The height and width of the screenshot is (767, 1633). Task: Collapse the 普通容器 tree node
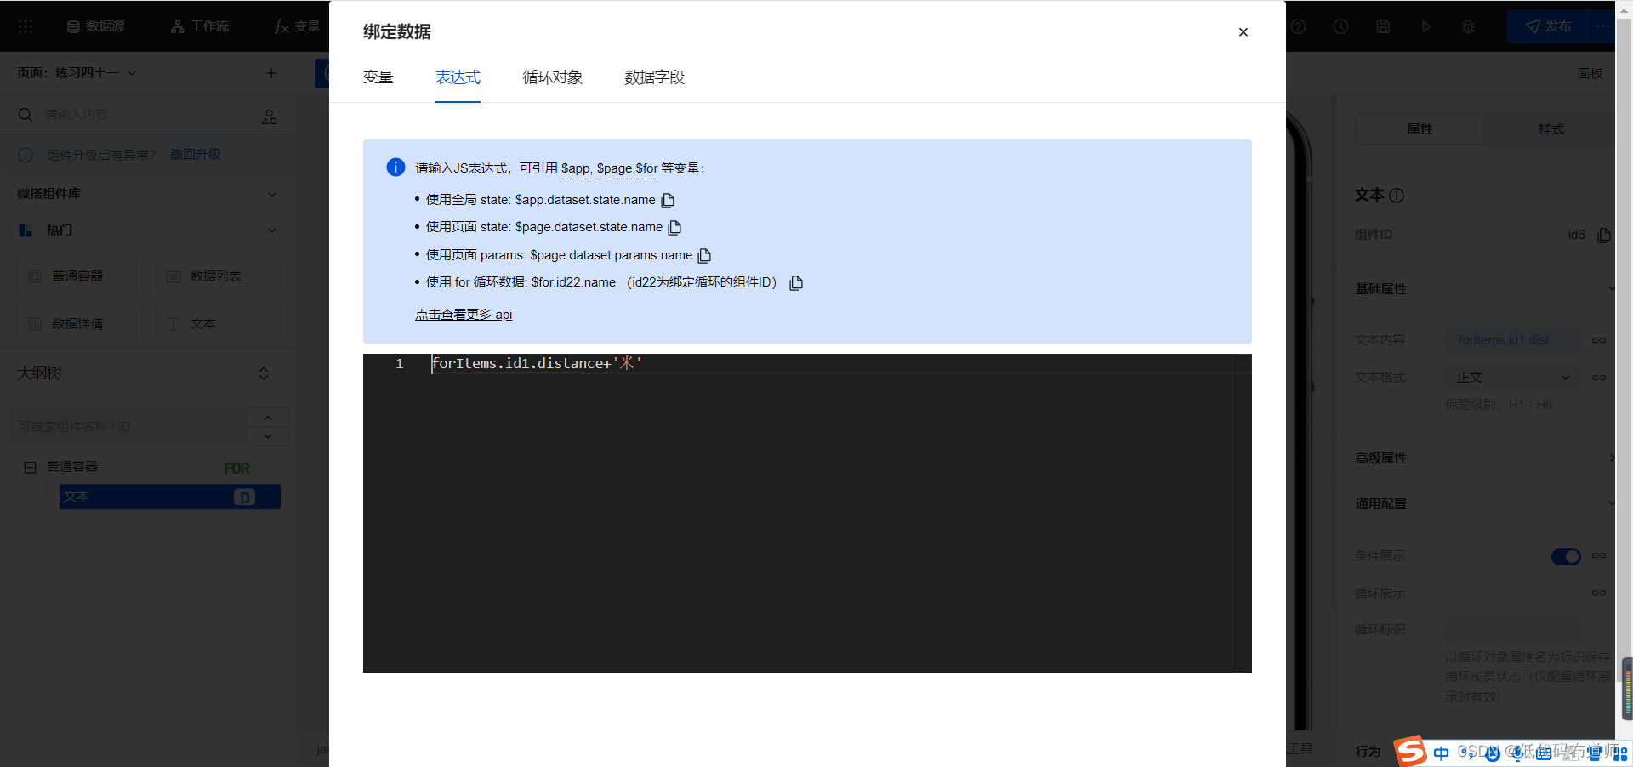(31, 467)
